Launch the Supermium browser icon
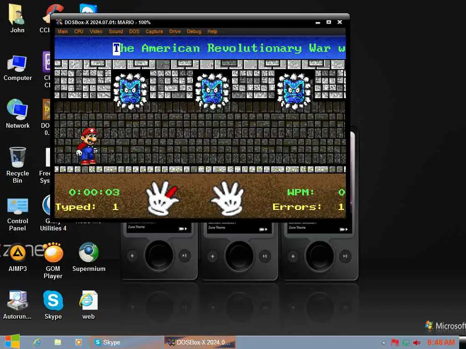 (89, 257)
